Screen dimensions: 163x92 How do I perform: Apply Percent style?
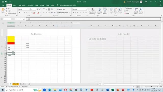pos(77,13)
